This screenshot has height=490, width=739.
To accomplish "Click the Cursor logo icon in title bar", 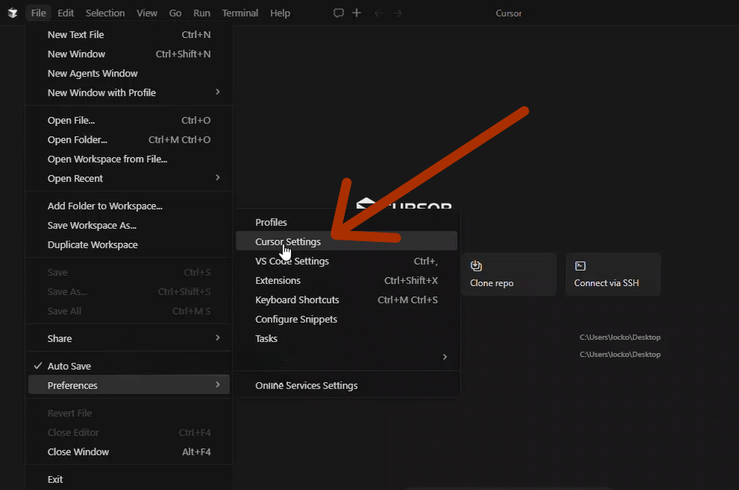I will click(12, 13).
